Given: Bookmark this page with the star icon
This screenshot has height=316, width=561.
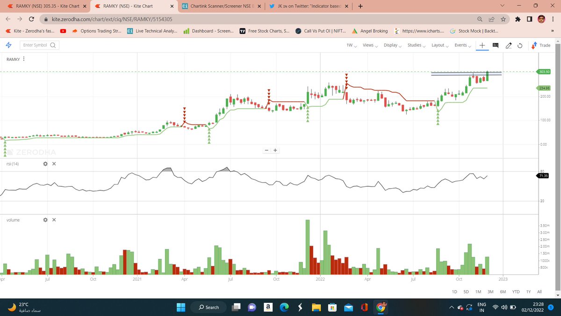Looking at the screenshot, I should click(x=503, y=19).
